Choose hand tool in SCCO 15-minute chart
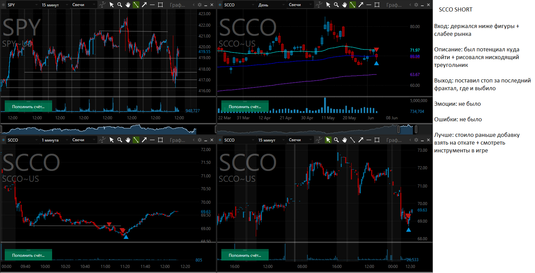Image resolution: width=535 pixels, height=273 pixels. [344, 140]
